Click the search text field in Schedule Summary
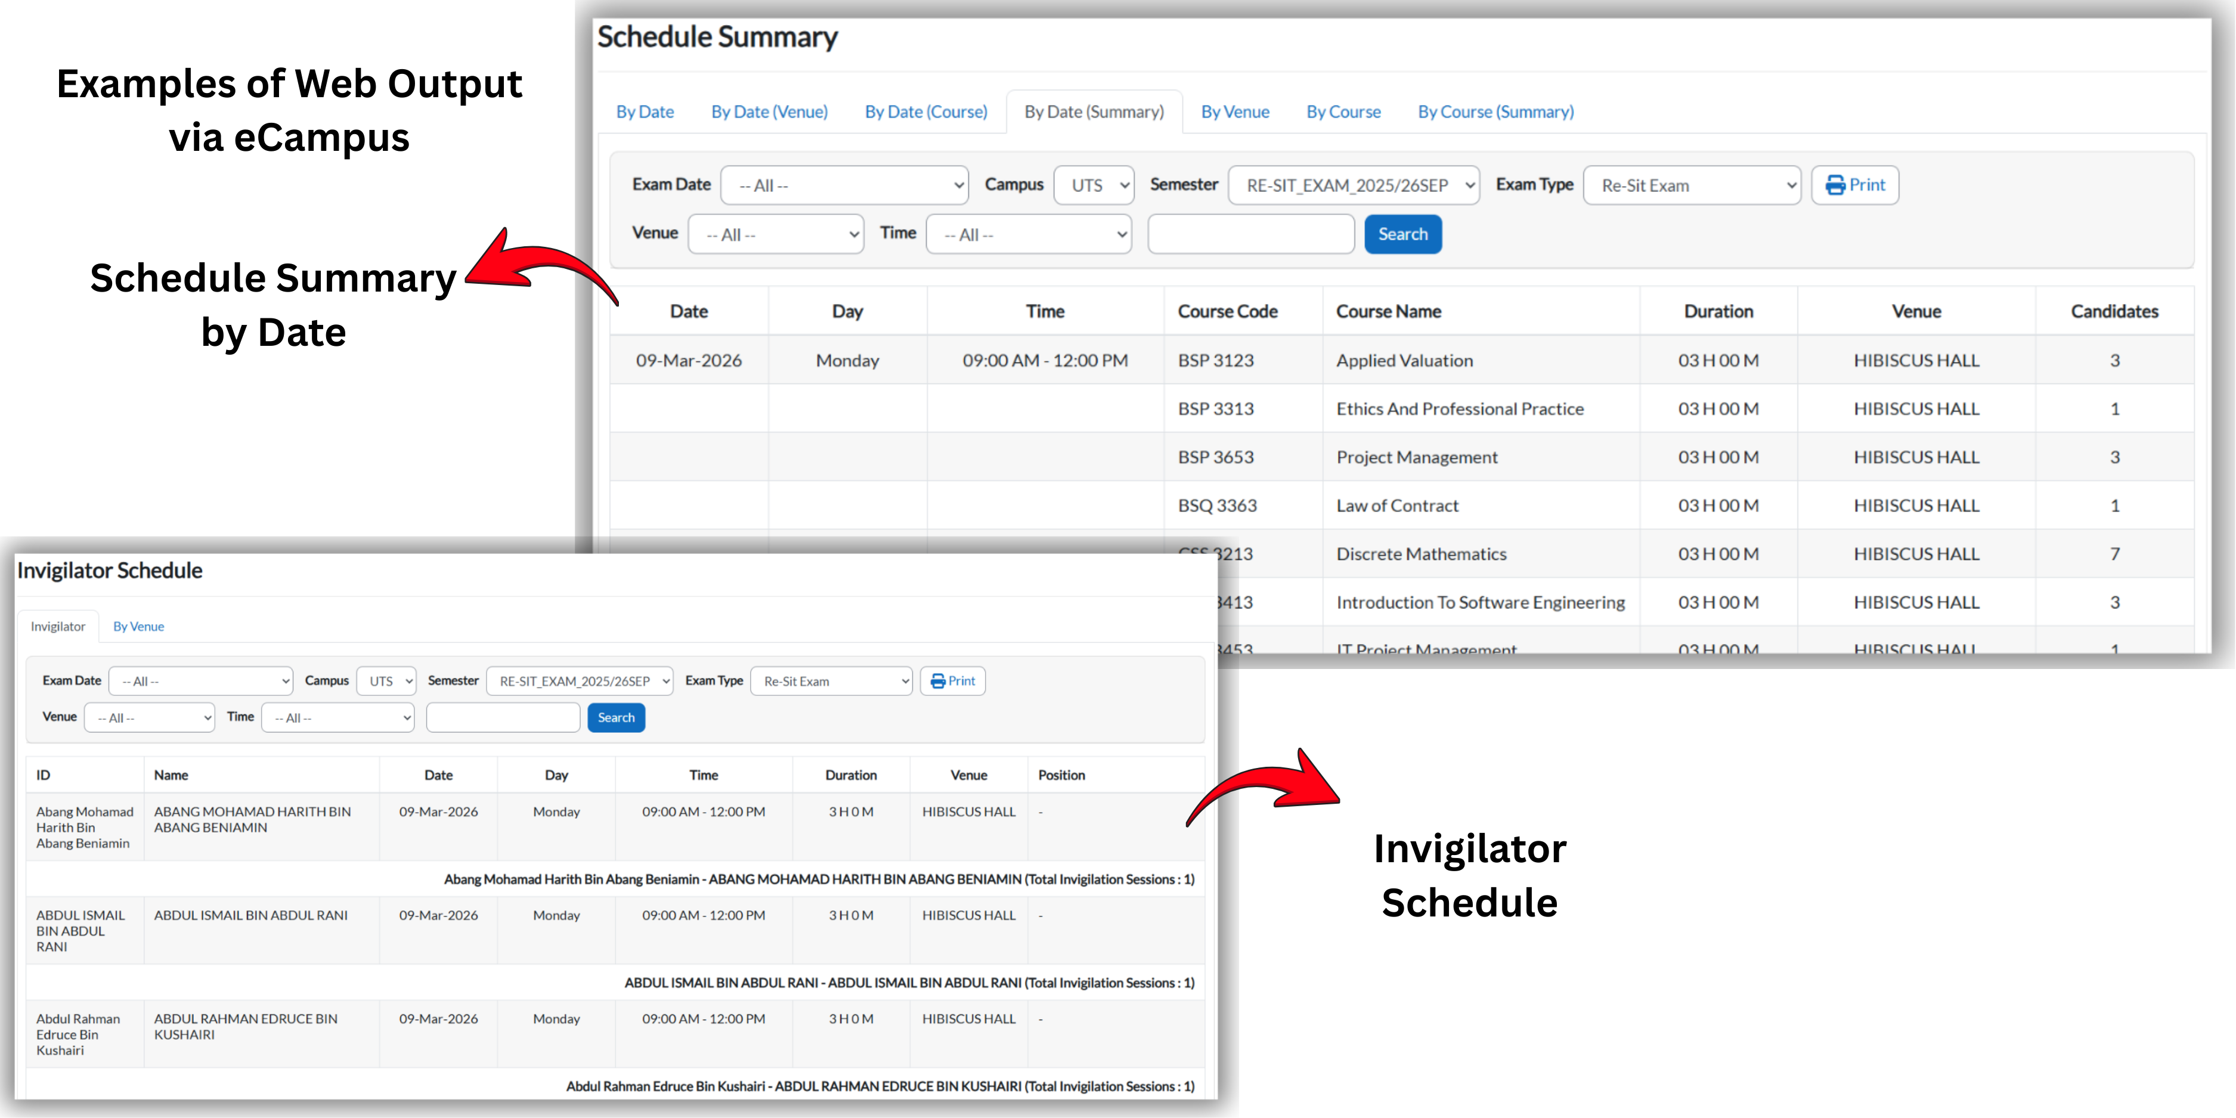The width and height of the screenshot is (2236, 1118). (1251, 234)
